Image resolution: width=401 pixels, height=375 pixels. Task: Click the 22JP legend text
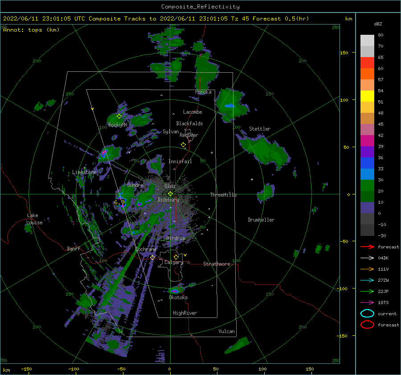[x=383, y=291]
